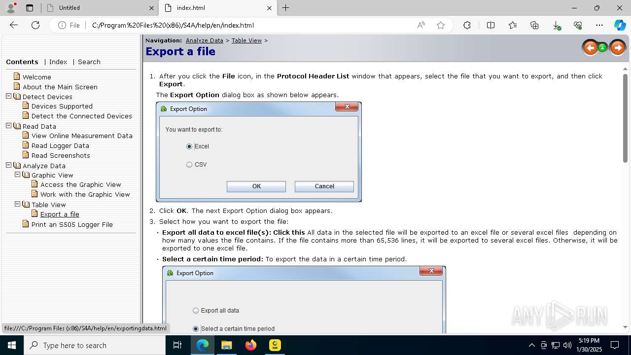
Task: Open Windows Task View
Action: tap(177, 345)
